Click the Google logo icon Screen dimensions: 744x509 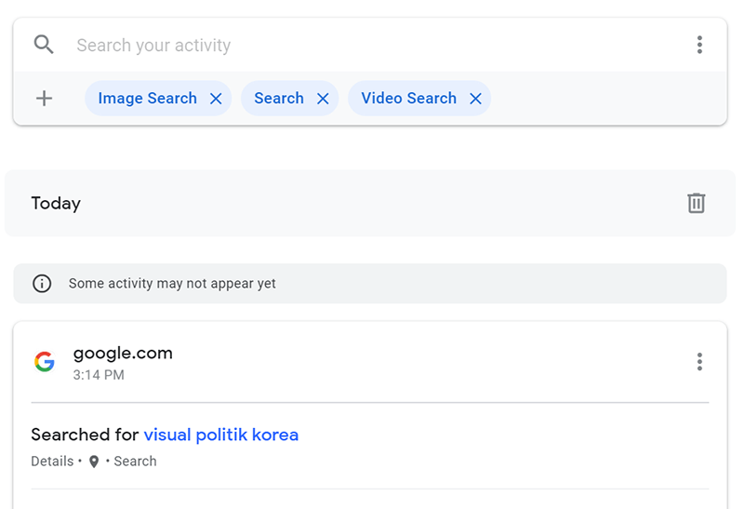point(45,362)
